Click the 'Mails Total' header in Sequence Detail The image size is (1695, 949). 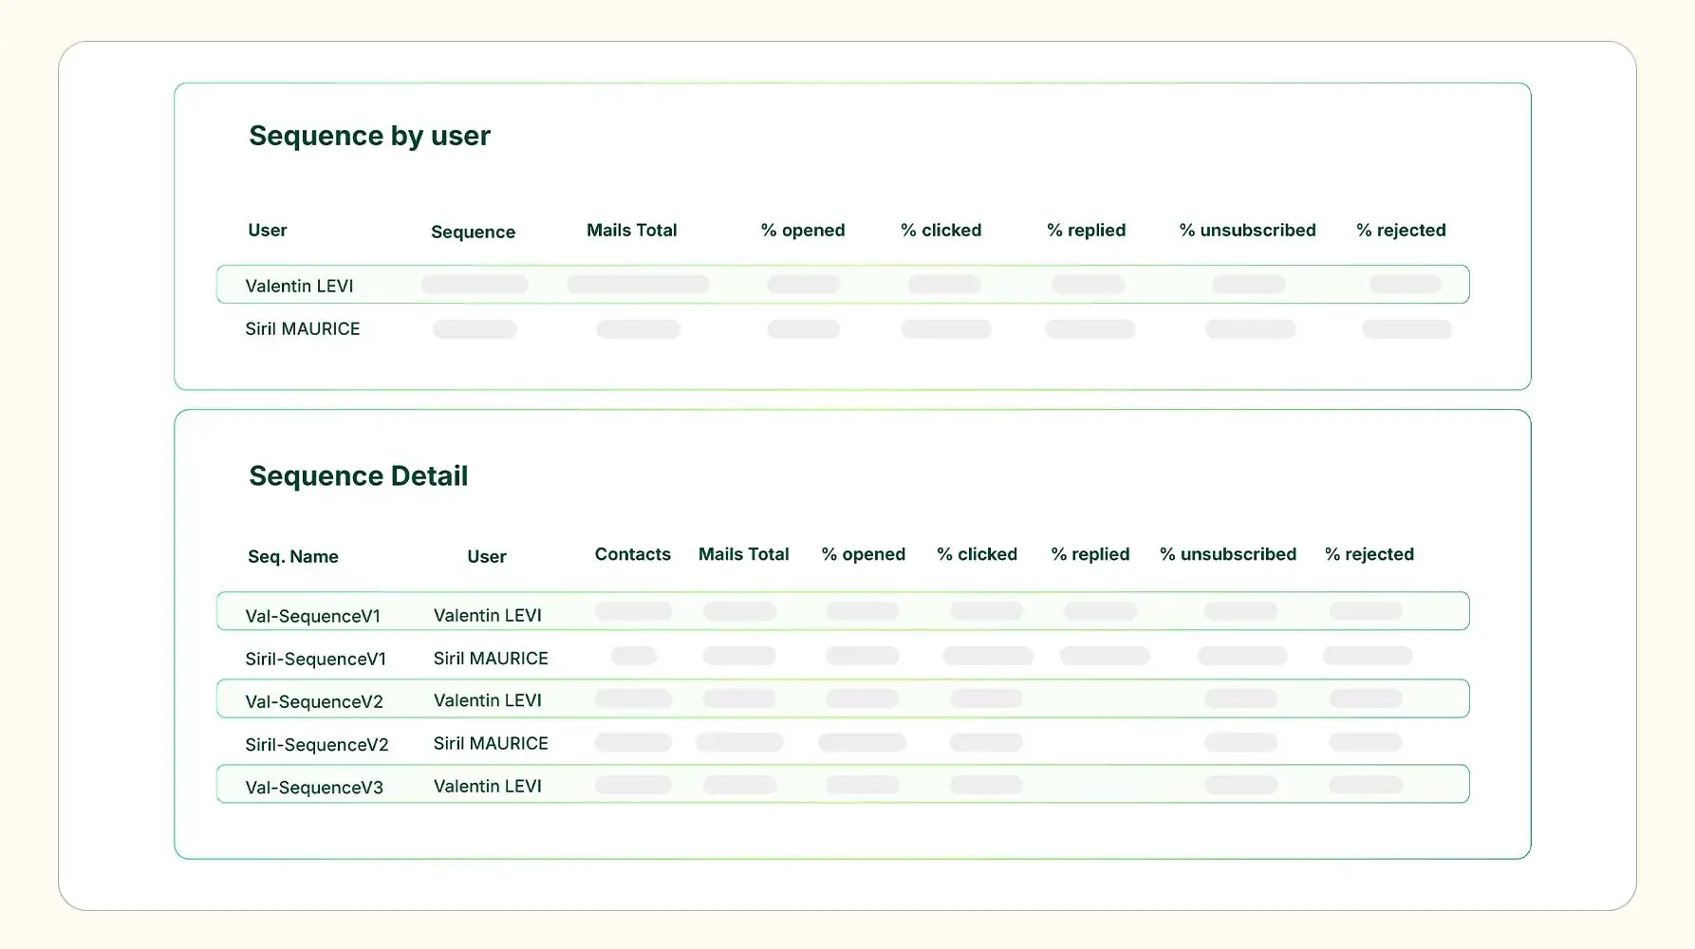[x=743, y=554]
